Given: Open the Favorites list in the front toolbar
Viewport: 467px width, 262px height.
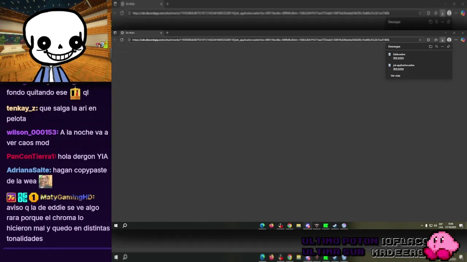Looking at the screenshot, I should pyautogui.click(x=436, y=40).
